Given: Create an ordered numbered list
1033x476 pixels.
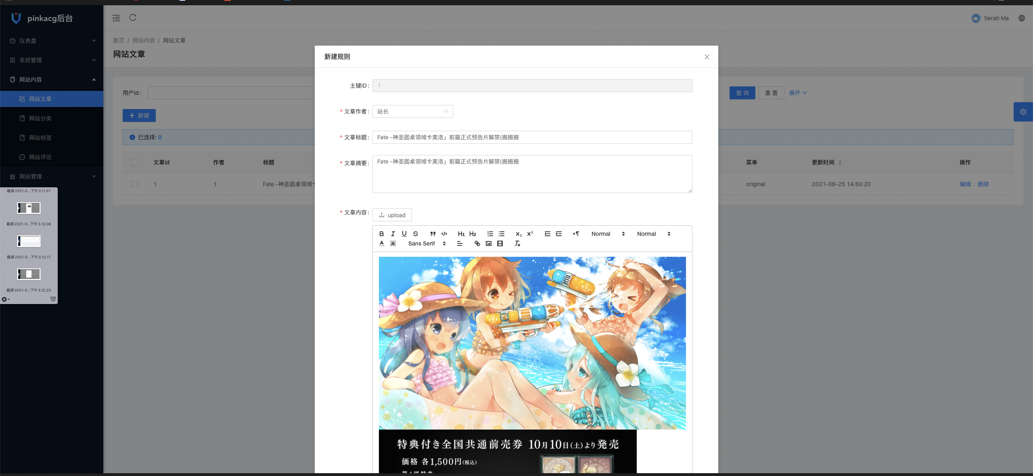Looking at the screenshot, I should (490, 234).
